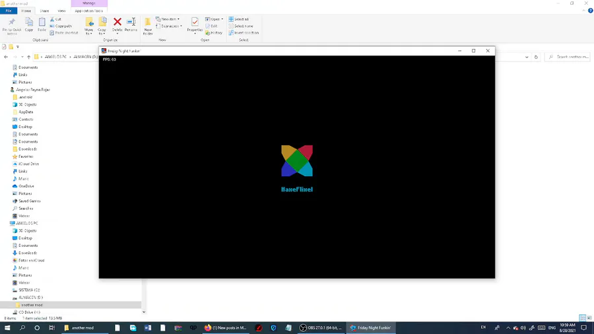Open taskbar Search magnifier
Image resolution: width=594 pixels, height=334 pixels.
pyautogui.click(x=22, y=328)
